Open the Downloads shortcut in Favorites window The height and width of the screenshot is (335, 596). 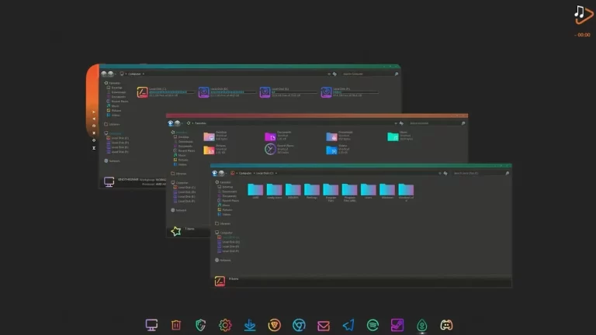(331, 136)
